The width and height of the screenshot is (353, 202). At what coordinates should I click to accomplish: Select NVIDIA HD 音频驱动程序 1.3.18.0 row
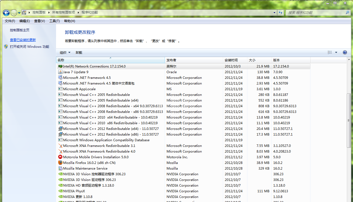(x=183, y=185)
